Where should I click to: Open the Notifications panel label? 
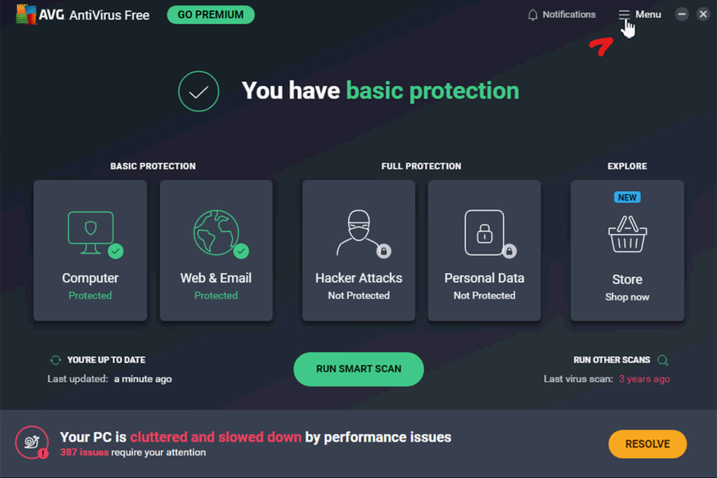tap(568, 14)
